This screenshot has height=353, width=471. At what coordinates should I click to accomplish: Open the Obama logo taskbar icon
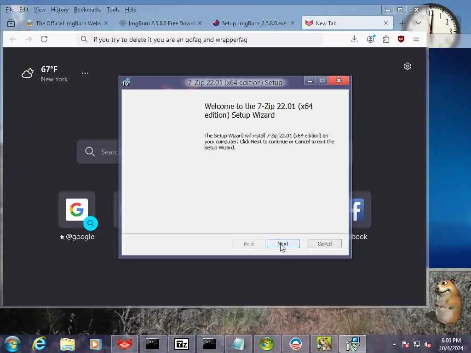[x=295, y=344]
